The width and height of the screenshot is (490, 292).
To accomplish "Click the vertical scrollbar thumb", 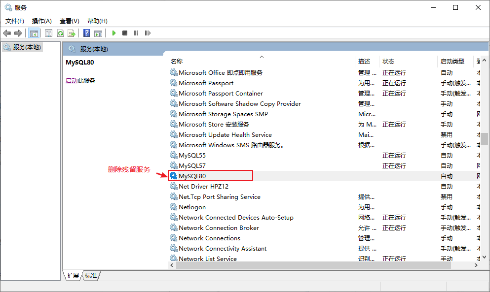I will point(485,139).
